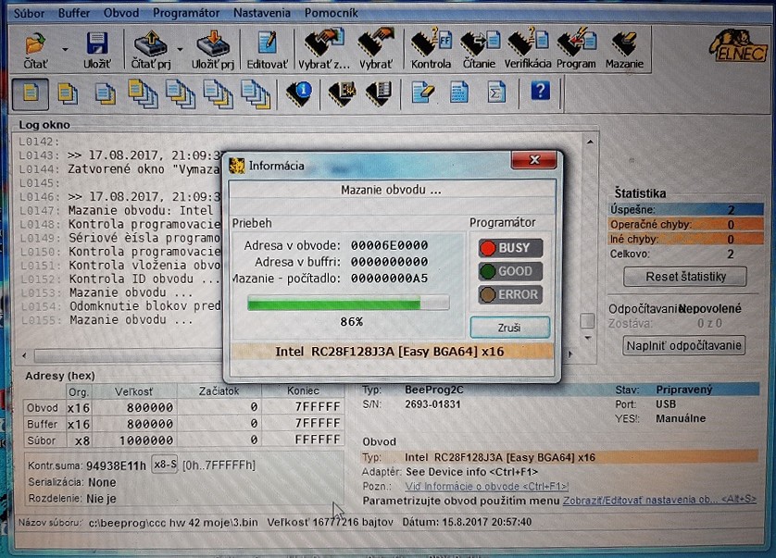776x558 pixels.
Task: Open the Pomocník menu
Action: pyautogui.click(x=332, y=13)
